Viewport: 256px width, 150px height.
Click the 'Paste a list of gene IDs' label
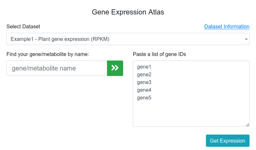tap(159, 54)
